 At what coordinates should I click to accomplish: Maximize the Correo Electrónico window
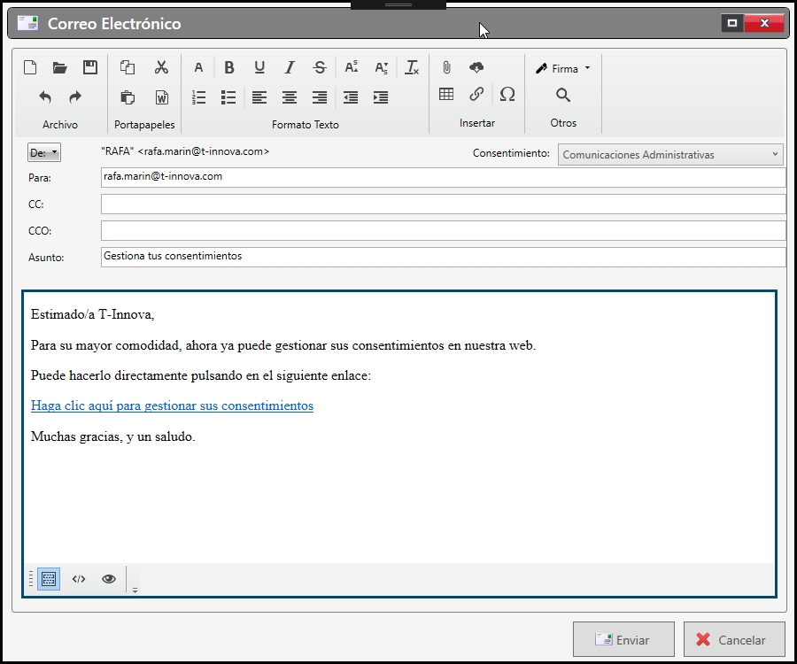pyautogui.click(x=732, y=23)
